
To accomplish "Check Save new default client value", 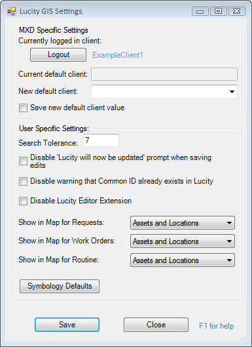I will pos(23,108).
